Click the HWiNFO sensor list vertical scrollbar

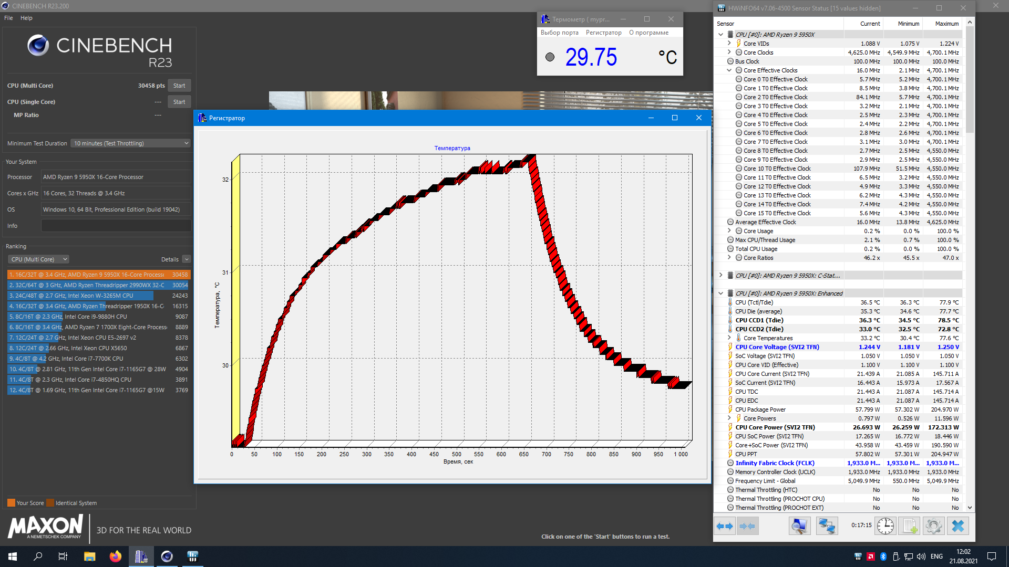(x=970, y=79)
